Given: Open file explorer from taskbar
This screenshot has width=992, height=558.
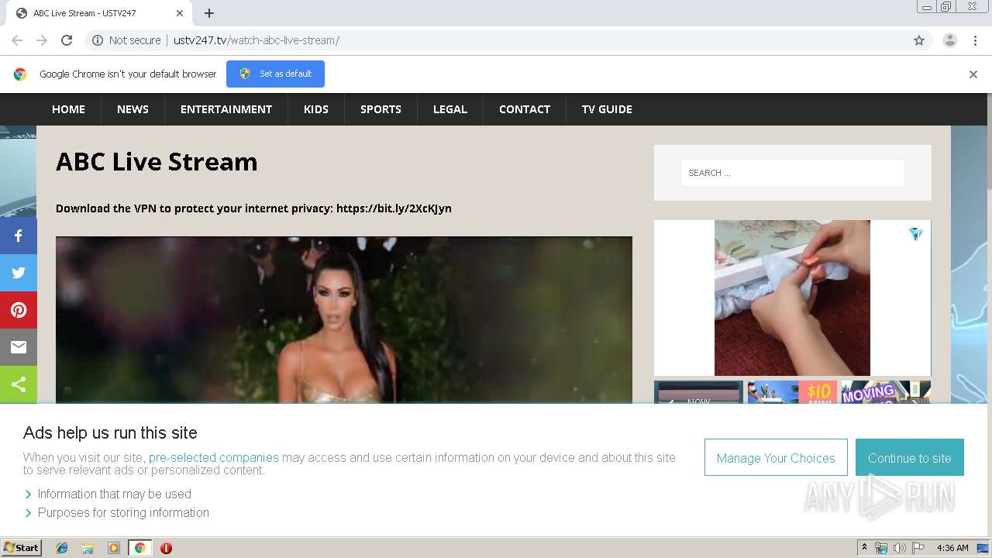Looking at the screenshot, I should click(88, 548).
